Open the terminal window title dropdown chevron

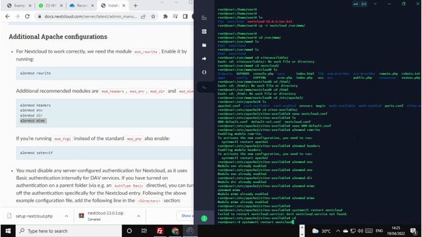375,4
